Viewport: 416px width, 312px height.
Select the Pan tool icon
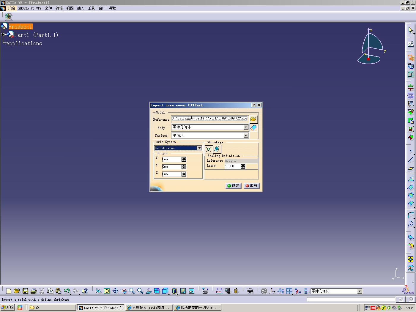tap(115, 291)
